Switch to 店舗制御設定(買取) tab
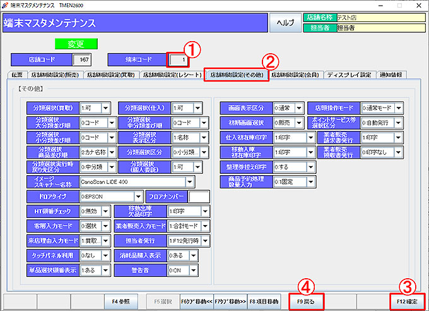This screenshot has width=429, height=311. 111,75
